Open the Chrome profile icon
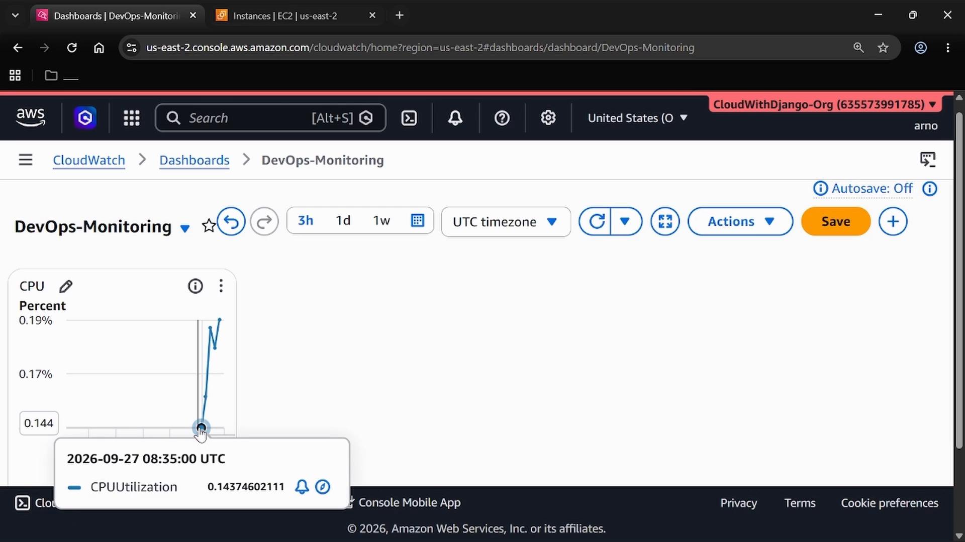Screen dimensions: 965x542 (x=921, y=48)
